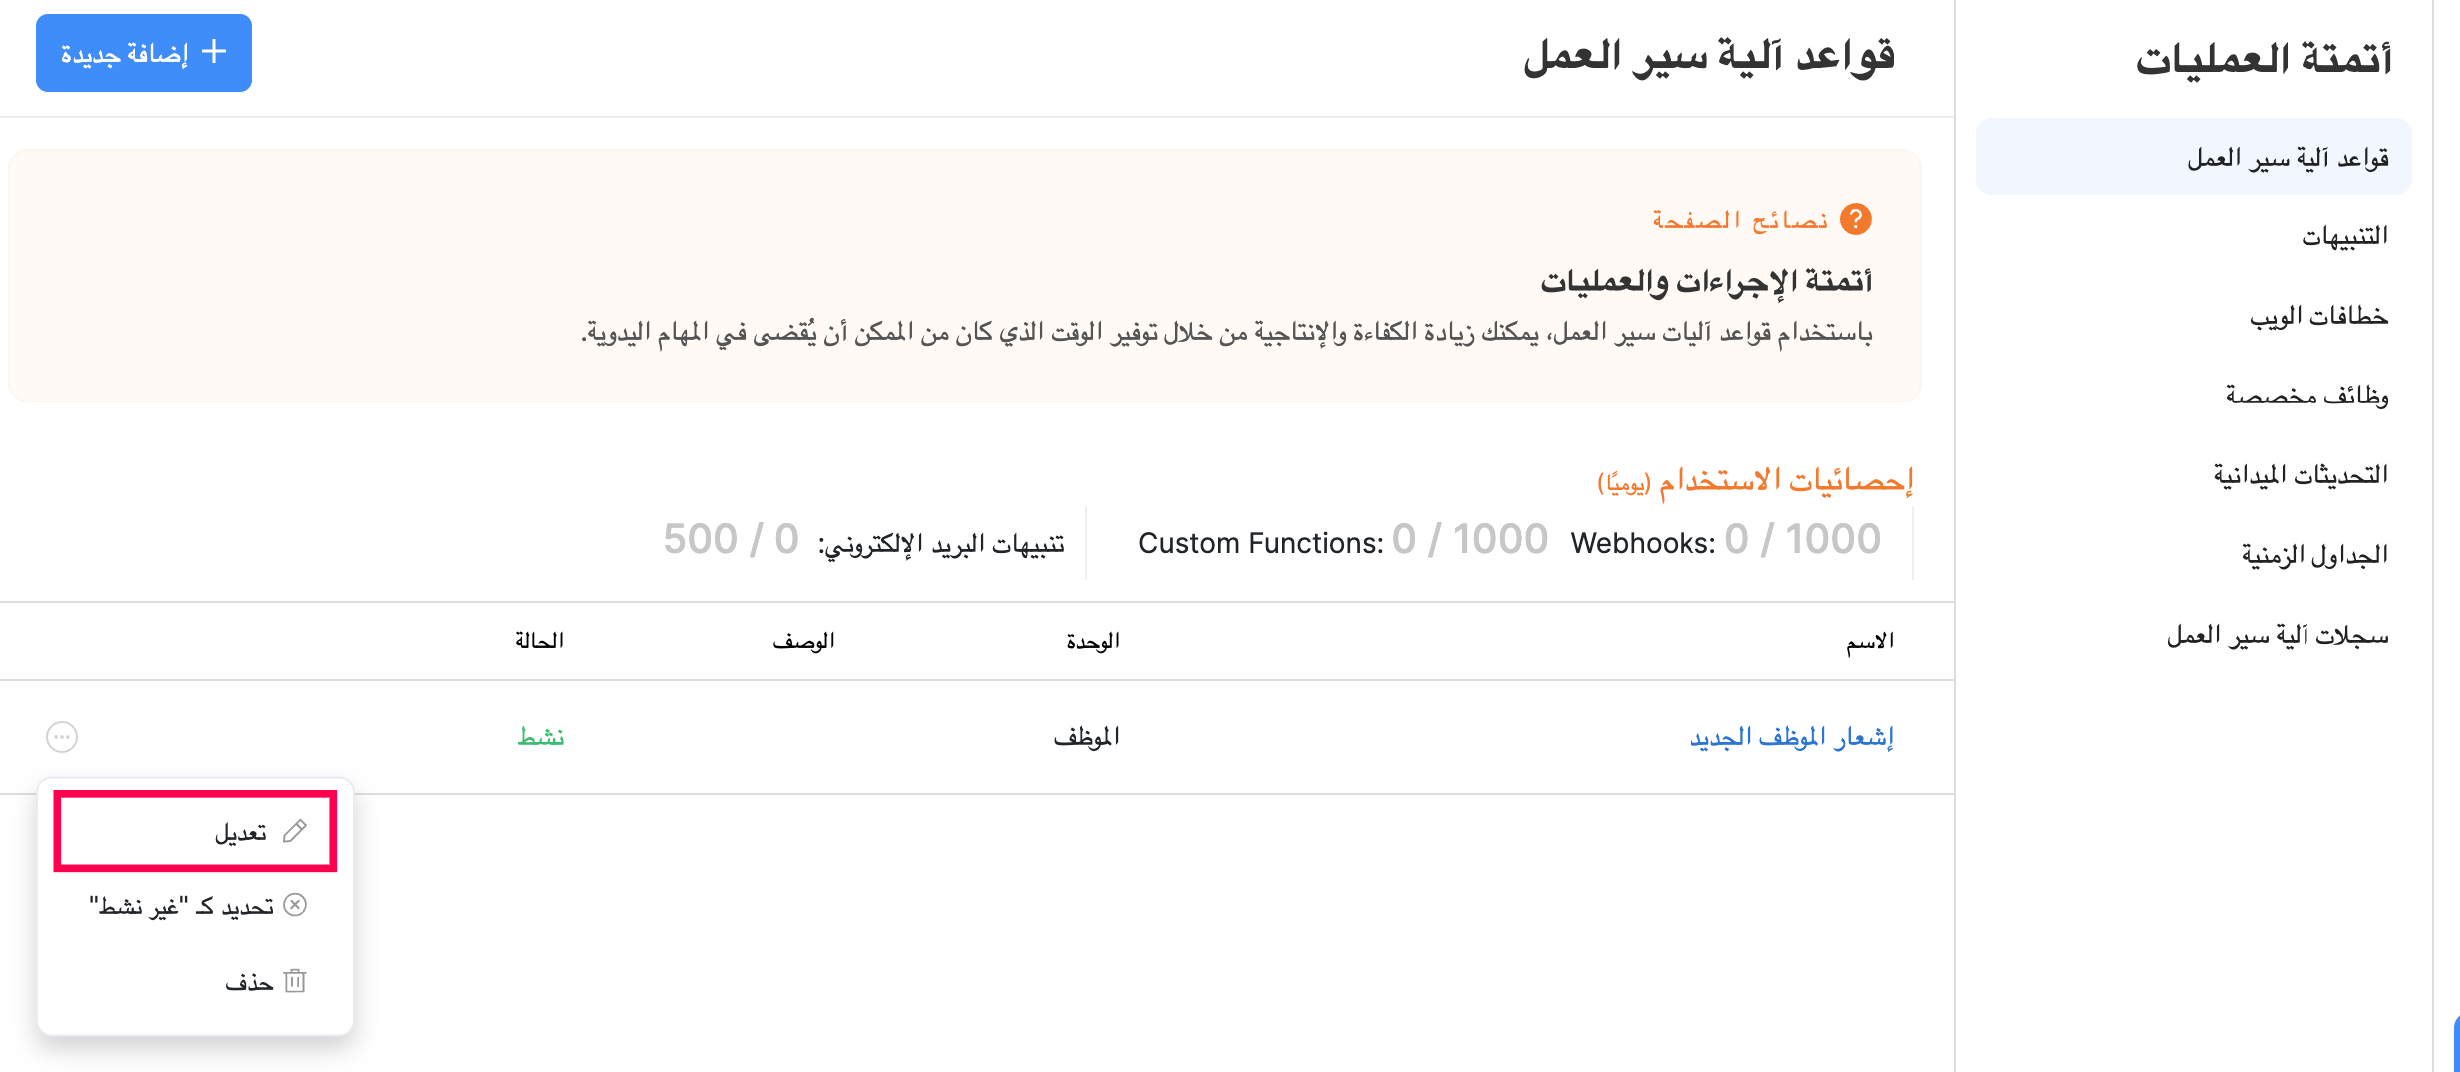
Task: Click the trash delete icon
Action: click(295, 982)
